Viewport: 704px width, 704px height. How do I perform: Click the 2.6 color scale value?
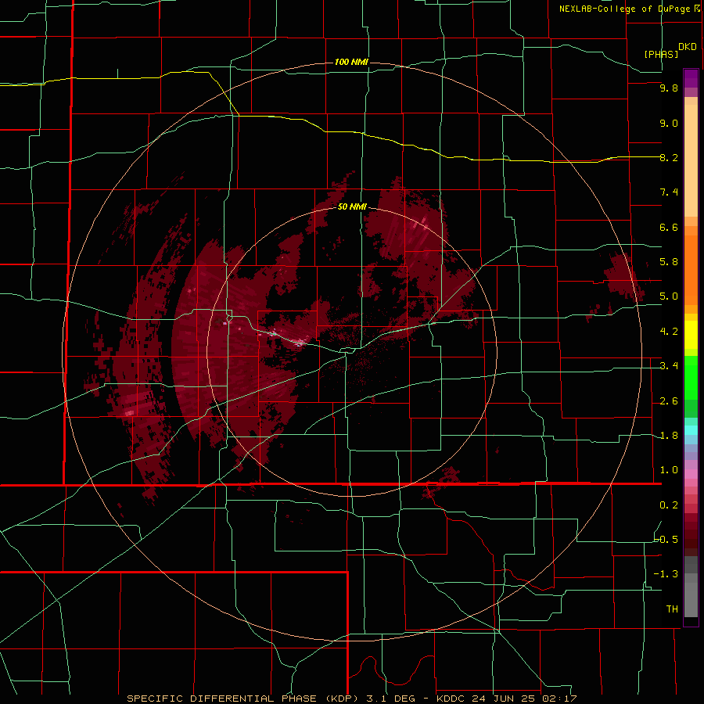coord(669,401)
